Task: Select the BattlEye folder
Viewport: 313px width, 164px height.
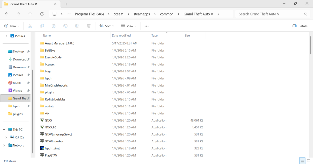Action: [50, 50]
